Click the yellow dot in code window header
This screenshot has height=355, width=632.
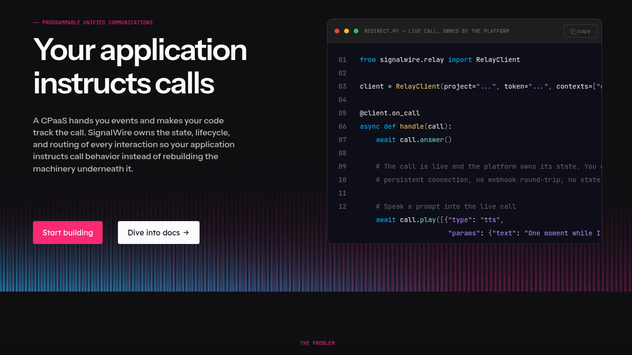click(x=347, y=31)
